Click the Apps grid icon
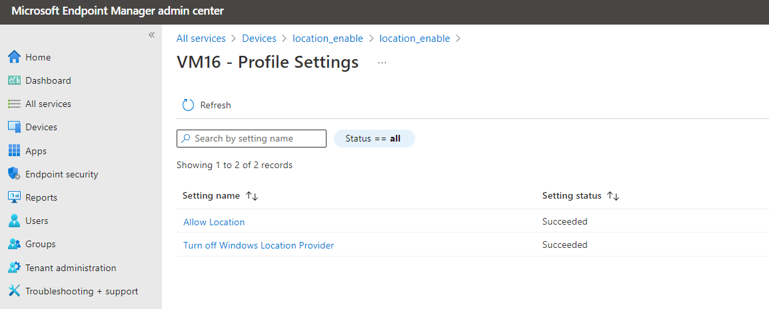This screenshot has height=309, width=769. pos(14,151)
